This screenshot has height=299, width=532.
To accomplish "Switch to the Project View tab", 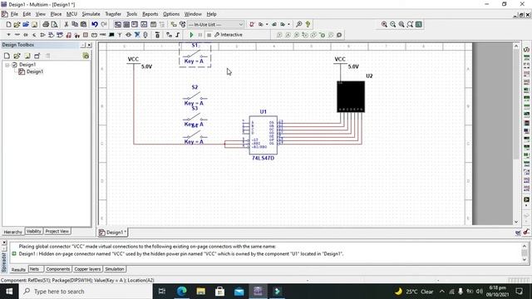I will pos(57,231).
